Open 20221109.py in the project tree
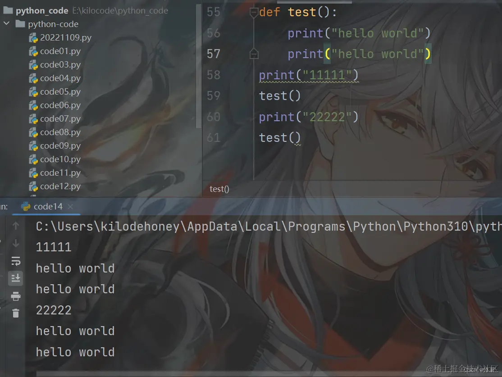Image resolution: width=502 pixels, height=377 pixels. point(66,38)
